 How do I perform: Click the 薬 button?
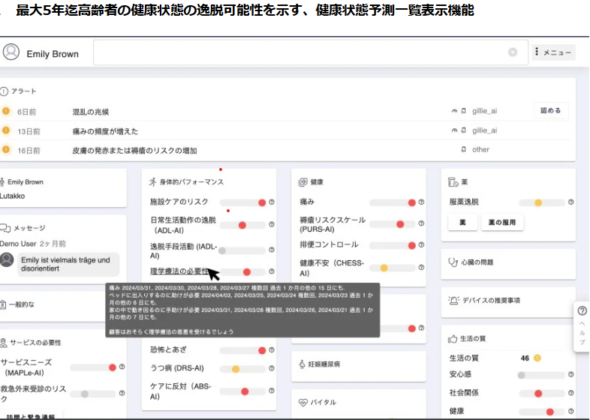(462, 222)
